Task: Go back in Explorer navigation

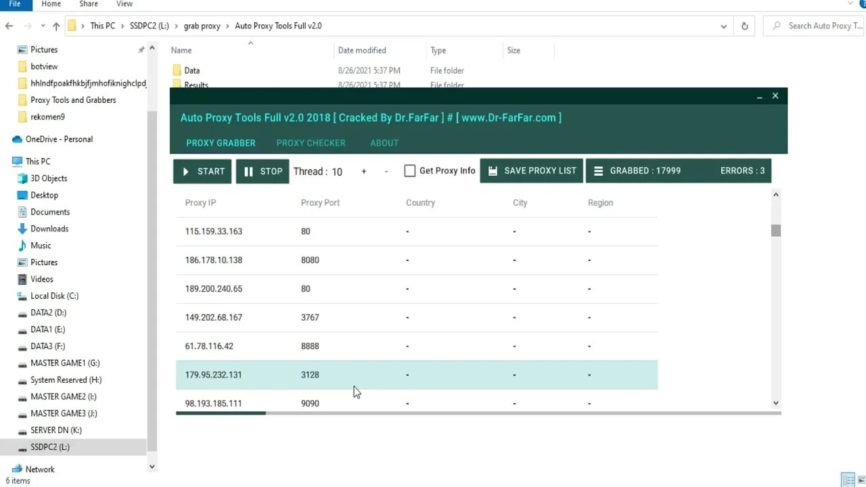Action: click(9, 26)
